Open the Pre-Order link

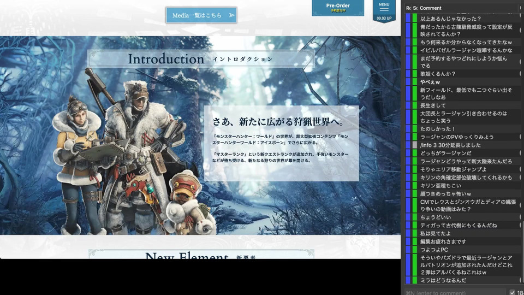338,8
